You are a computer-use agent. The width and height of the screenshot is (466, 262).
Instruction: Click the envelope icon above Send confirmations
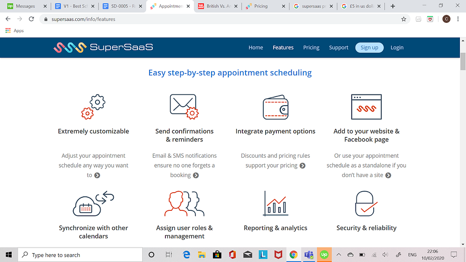coord(184,107)
